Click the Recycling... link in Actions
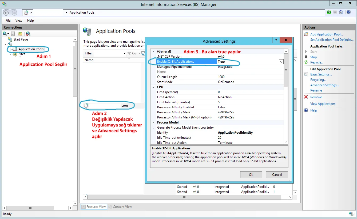The image size is (357, 219). click(x=318, y=80)
